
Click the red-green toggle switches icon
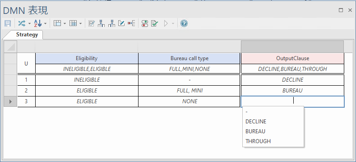[x=145, y=23]
